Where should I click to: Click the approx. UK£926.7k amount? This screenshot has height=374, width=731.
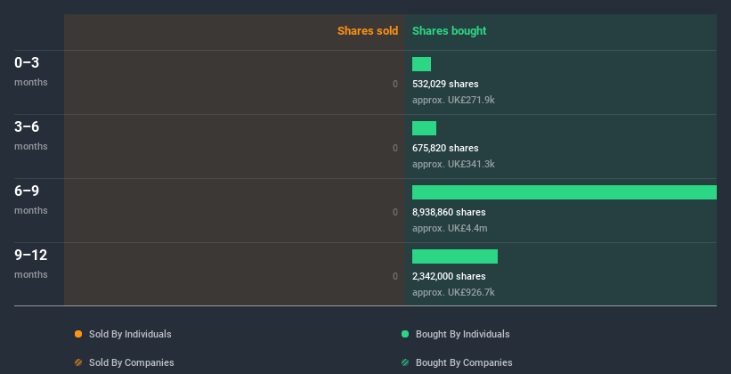point(453,292)
